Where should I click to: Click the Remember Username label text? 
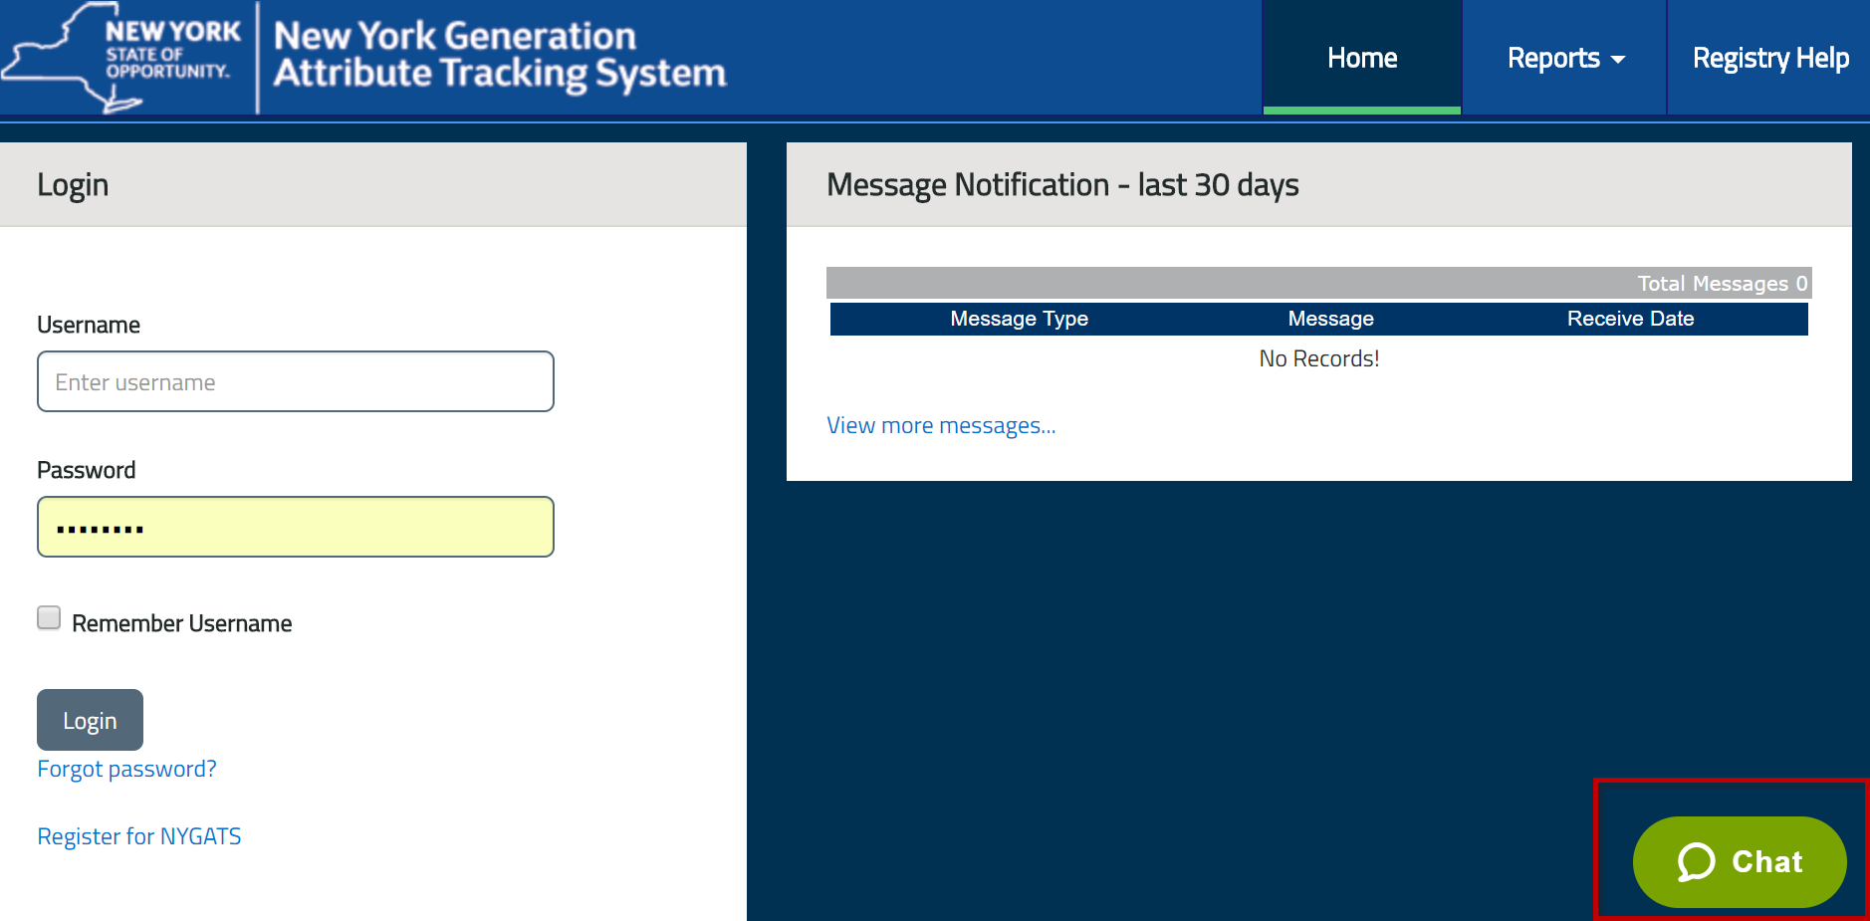(x=181, y=624)
